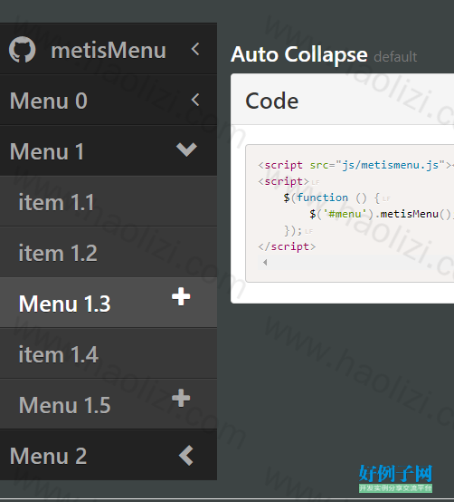Open item 1.4

(x=109, y=353)
